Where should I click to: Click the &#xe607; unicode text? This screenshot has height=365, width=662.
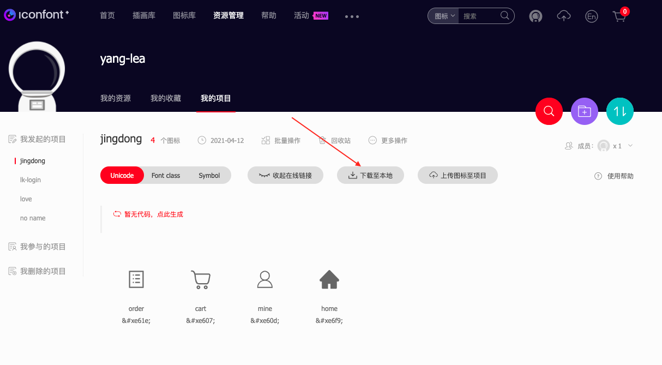pyautogui.click(x=201, y=321)
